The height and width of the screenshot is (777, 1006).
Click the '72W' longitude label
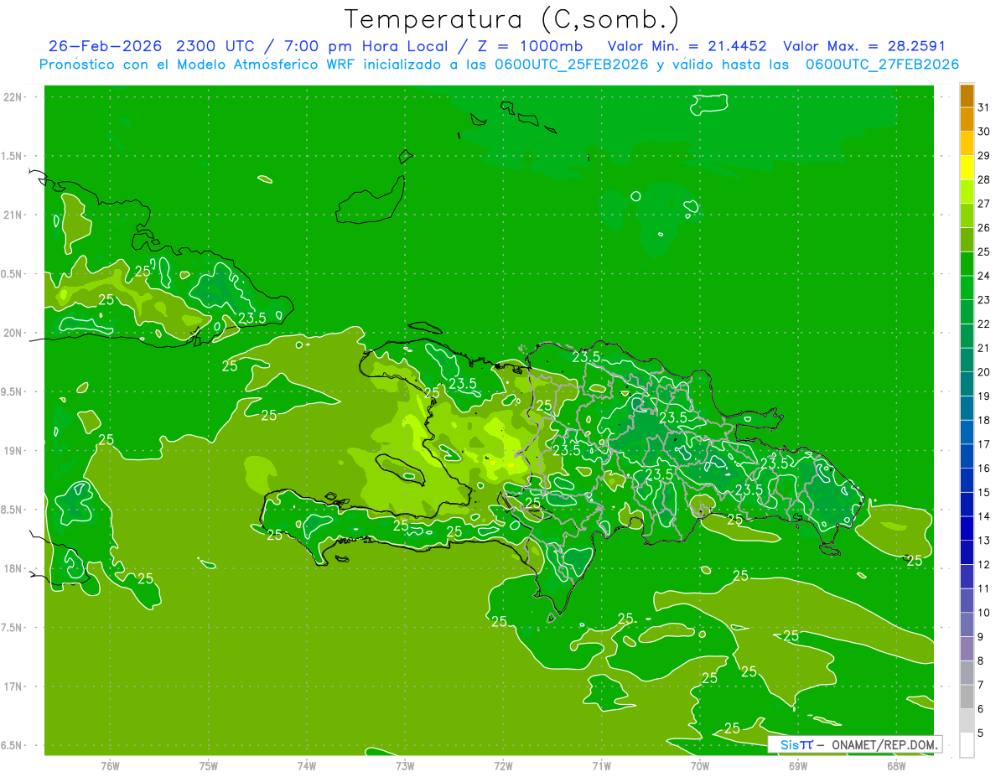[x=503, y=766]
